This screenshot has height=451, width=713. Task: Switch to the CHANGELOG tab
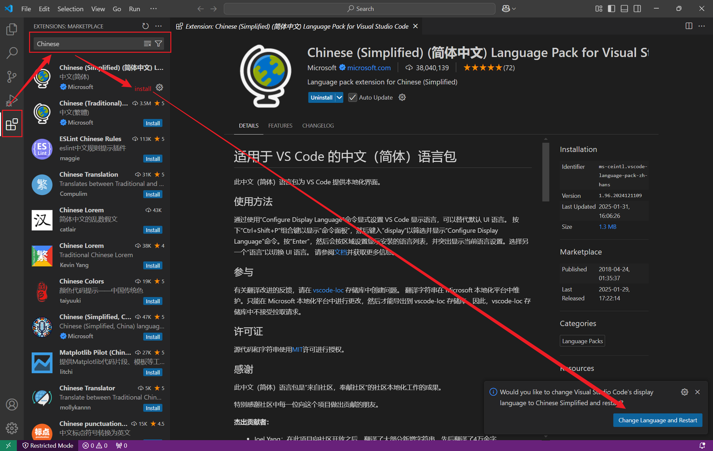click(x=318, y=126)
